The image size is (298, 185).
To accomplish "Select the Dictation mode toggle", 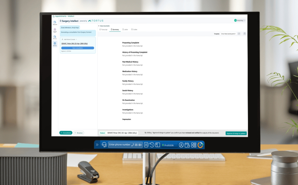I will [78, 133].
